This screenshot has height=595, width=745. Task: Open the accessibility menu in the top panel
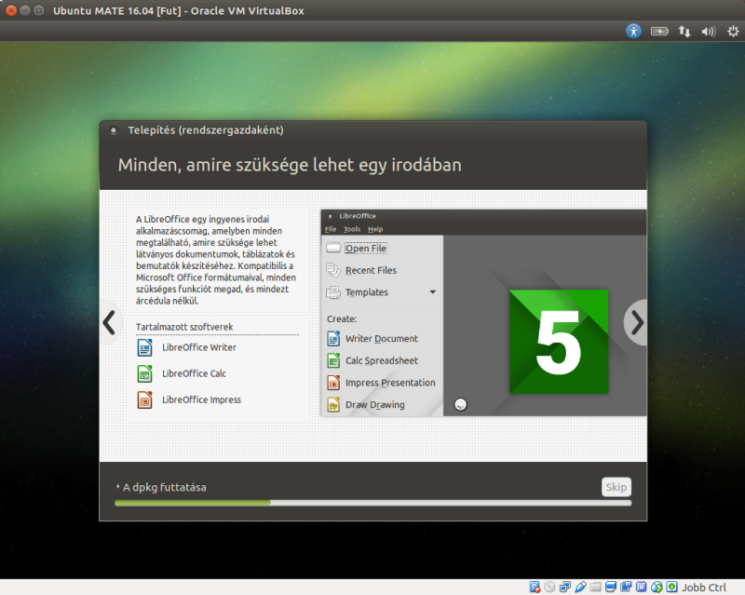633,32
